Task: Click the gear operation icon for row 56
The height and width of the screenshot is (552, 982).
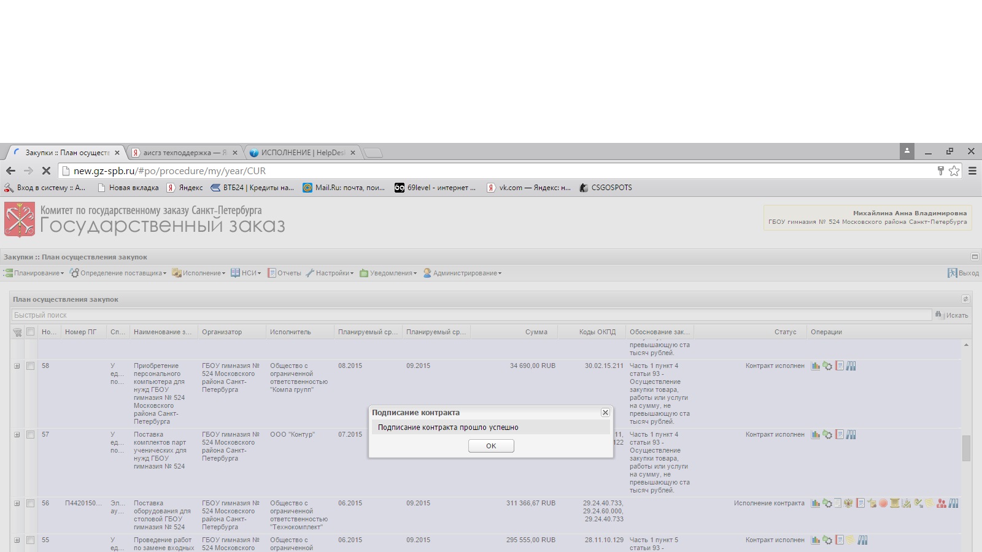Action: 827,504
